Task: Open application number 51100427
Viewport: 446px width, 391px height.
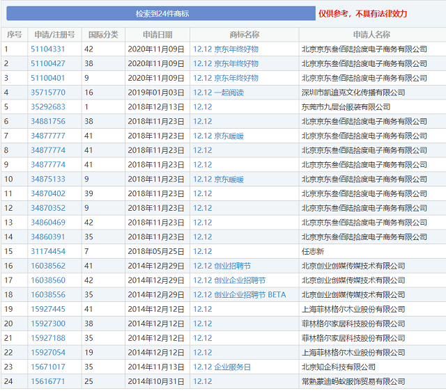Action: pos(48,63)
